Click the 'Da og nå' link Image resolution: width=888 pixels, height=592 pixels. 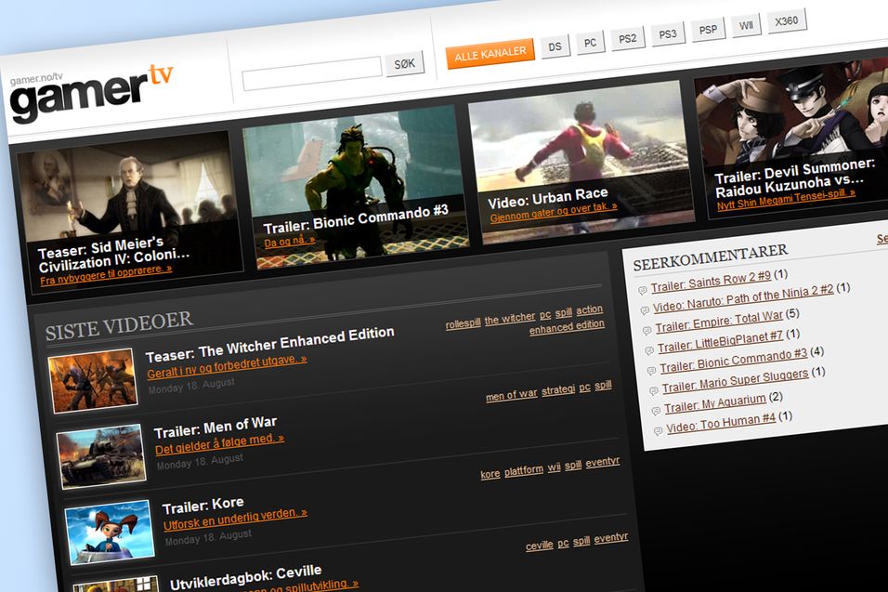[x=290, y=242]
